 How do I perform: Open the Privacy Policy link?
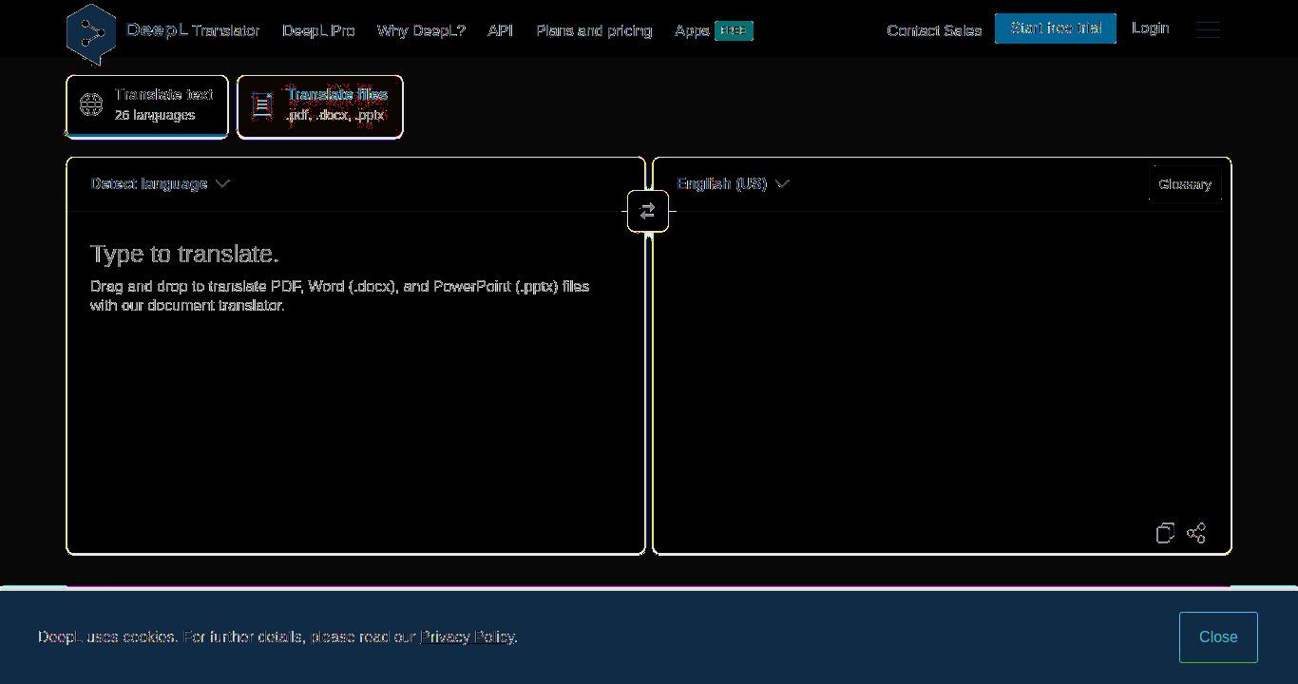click(x=468, y=636)
